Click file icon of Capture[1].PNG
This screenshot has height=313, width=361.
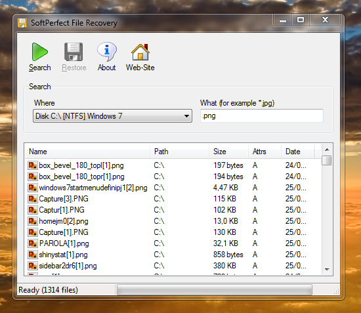tap(32, 232)
